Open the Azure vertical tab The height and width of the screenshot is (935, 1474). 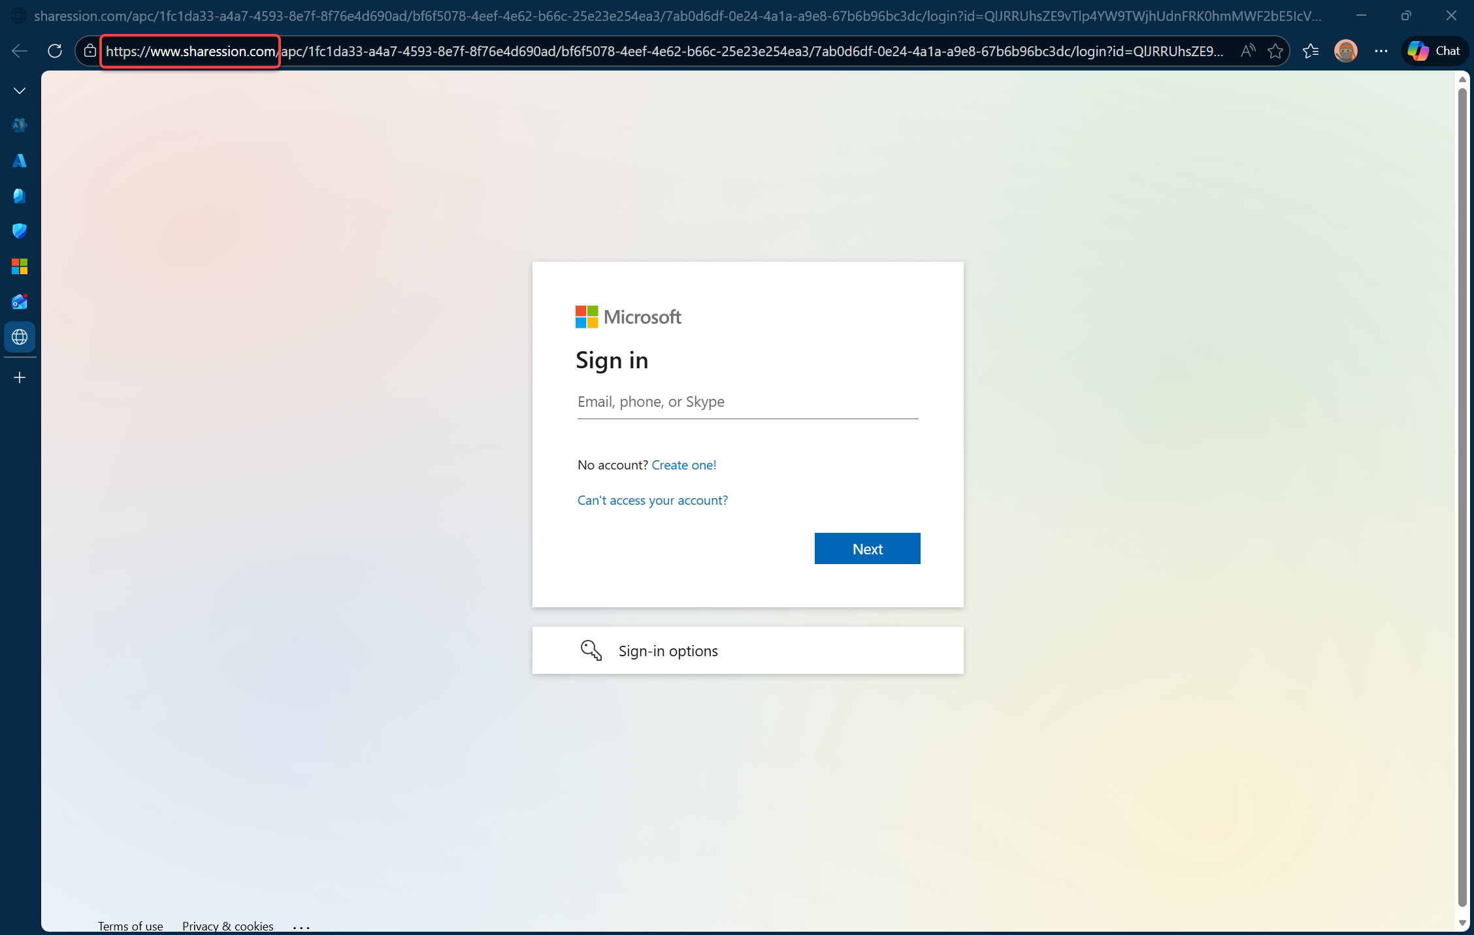20,161
